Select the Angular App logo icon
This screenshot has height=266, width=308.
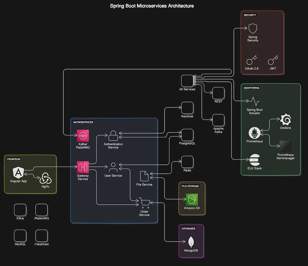18,172
